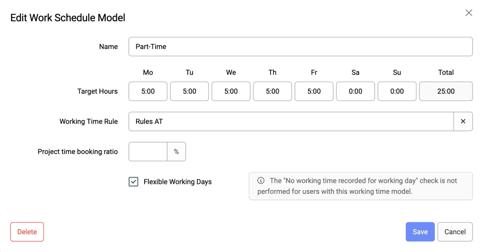
Task: Click the Wednesday 5:00 field
Action: coord(231,91)
